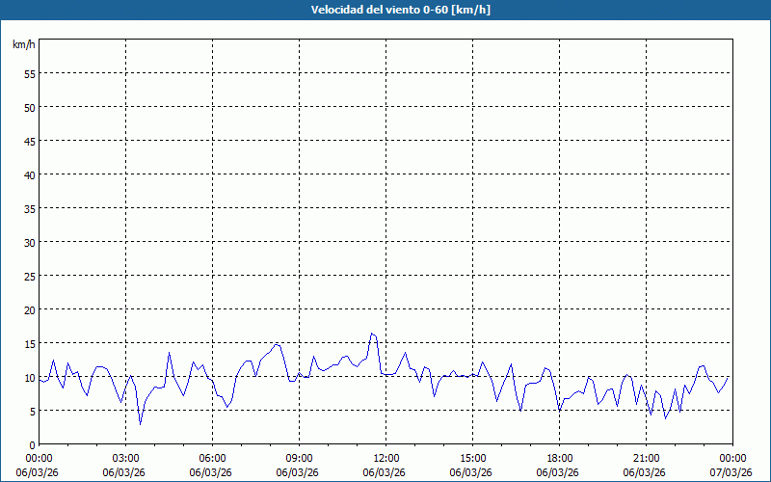Click the 09:00 time axis label
Screen dimensions: 771x482
pos(299,458)
